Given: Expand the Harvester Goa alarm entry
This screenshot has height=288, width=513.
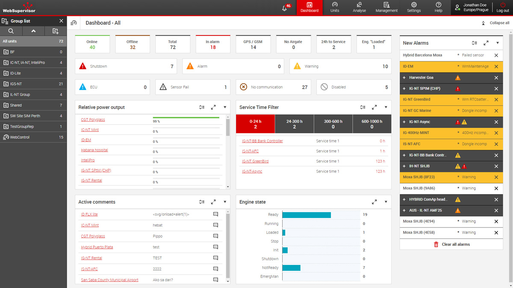Looking at the screenshot, I should 404,78.
